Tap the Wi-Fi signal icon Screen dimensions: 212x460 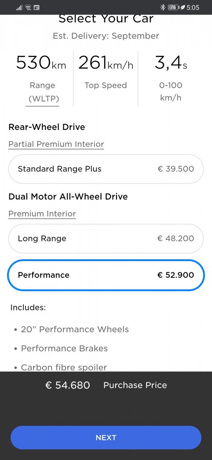(x=28, y=8)
